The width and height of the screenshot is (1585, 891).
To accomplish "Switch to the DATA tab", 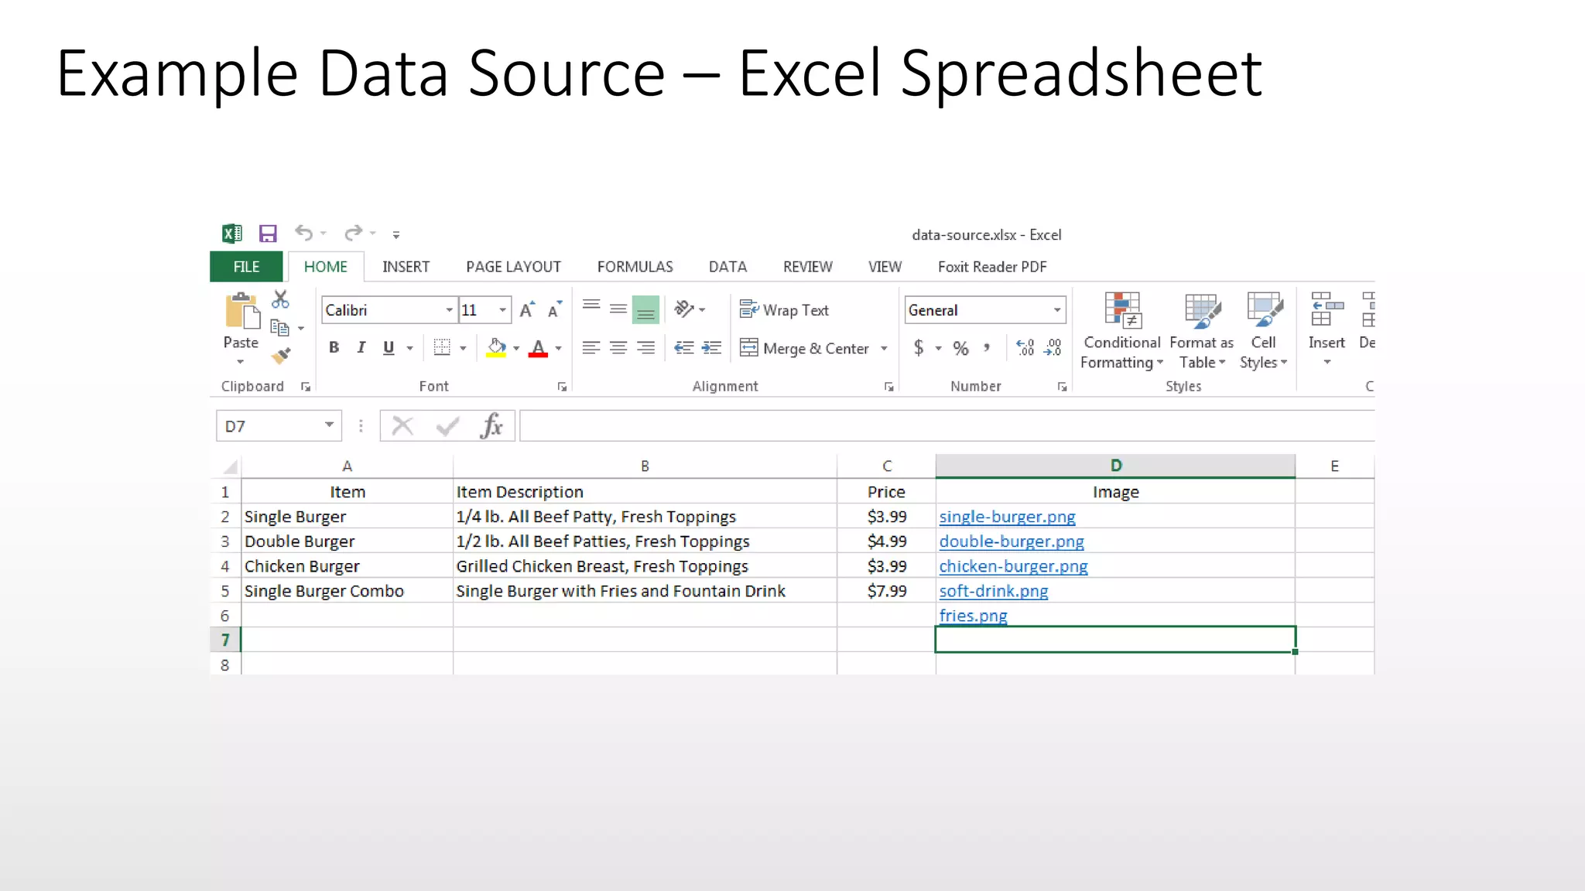I will pyautogui.click(x=727, y=267).
